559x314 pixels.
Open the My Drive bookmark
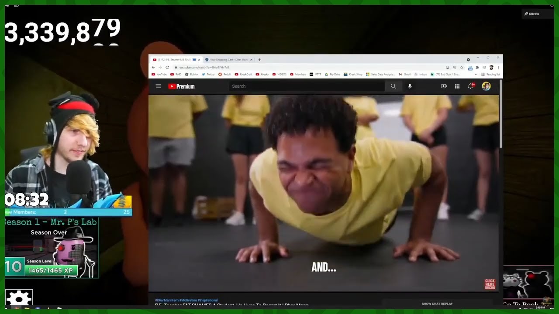332,75
